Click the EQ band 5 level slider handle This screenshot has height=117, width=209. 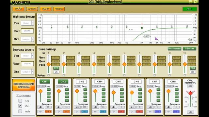(109, 64)
